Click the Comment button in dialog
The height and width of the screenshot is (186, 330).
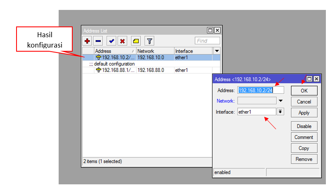click(304, 137)
